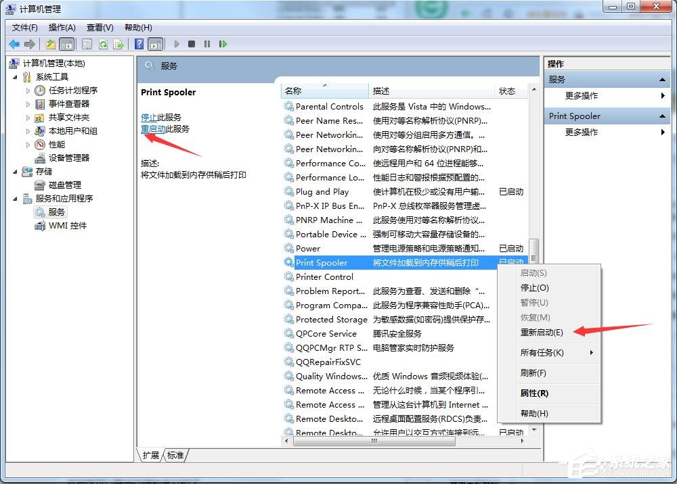Click the Export List toolbar icon
The width and height of the screenshot is (677, 484).
pos(118,44)
